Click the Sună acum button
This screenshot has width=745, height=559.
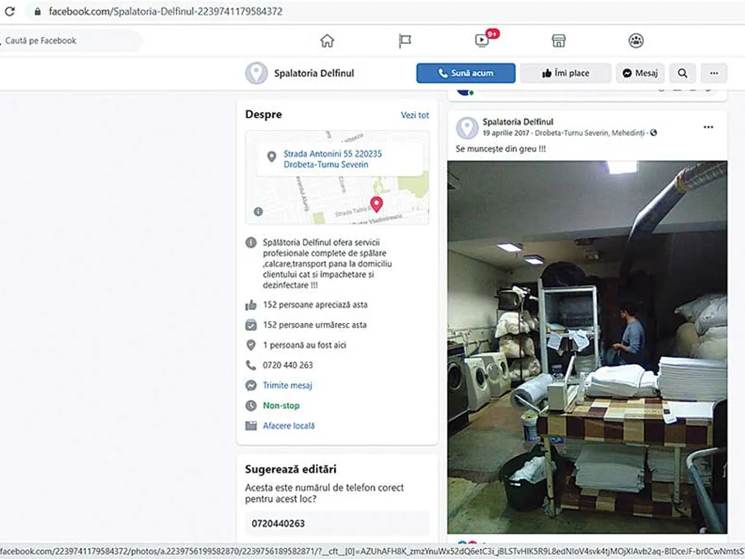(466, 73)
